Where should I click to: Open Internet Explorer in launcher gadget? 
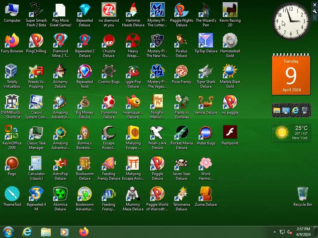coord(296,110)
